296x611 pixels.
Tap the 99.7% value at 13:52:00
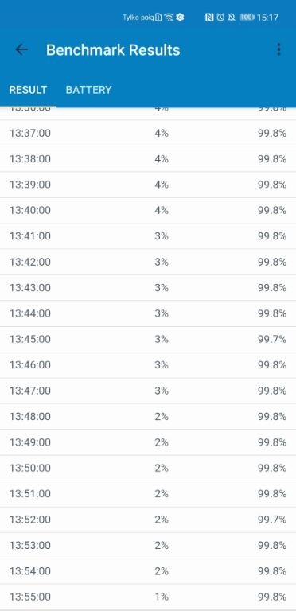(x=272, y=520)
